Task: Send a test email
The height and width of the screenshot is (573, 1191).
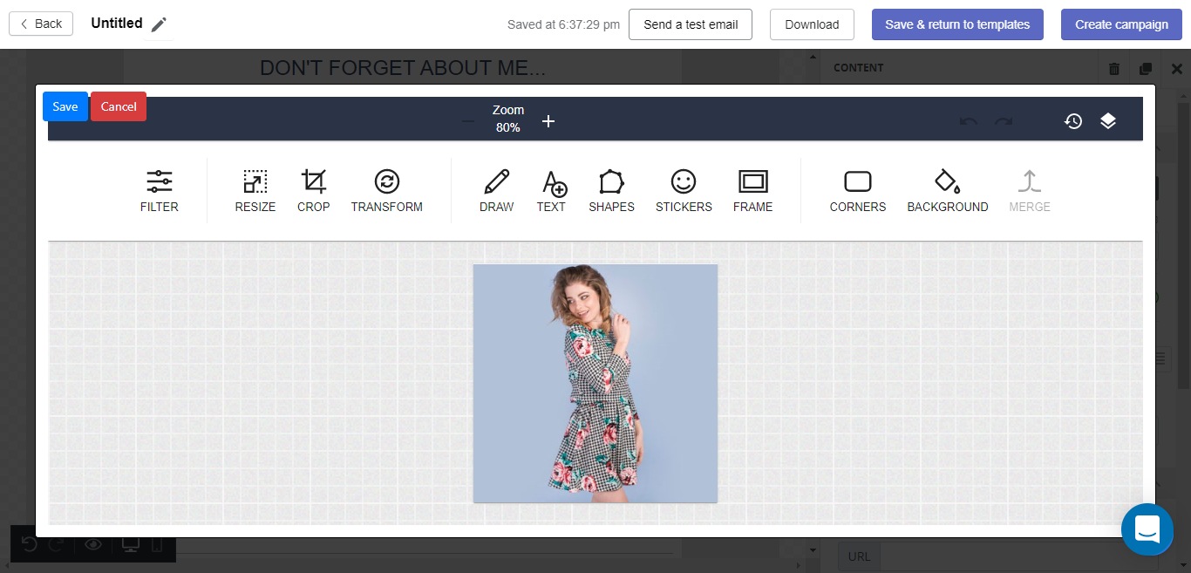Action: pyautogui.click(x=691, y=24)
